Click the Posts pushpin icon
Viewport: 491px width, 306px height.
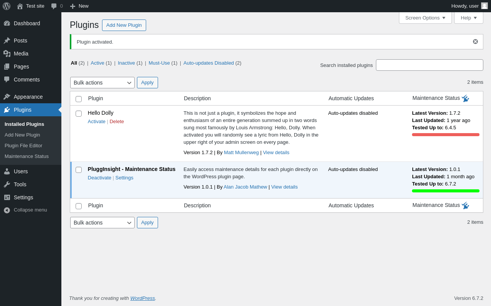7,41
